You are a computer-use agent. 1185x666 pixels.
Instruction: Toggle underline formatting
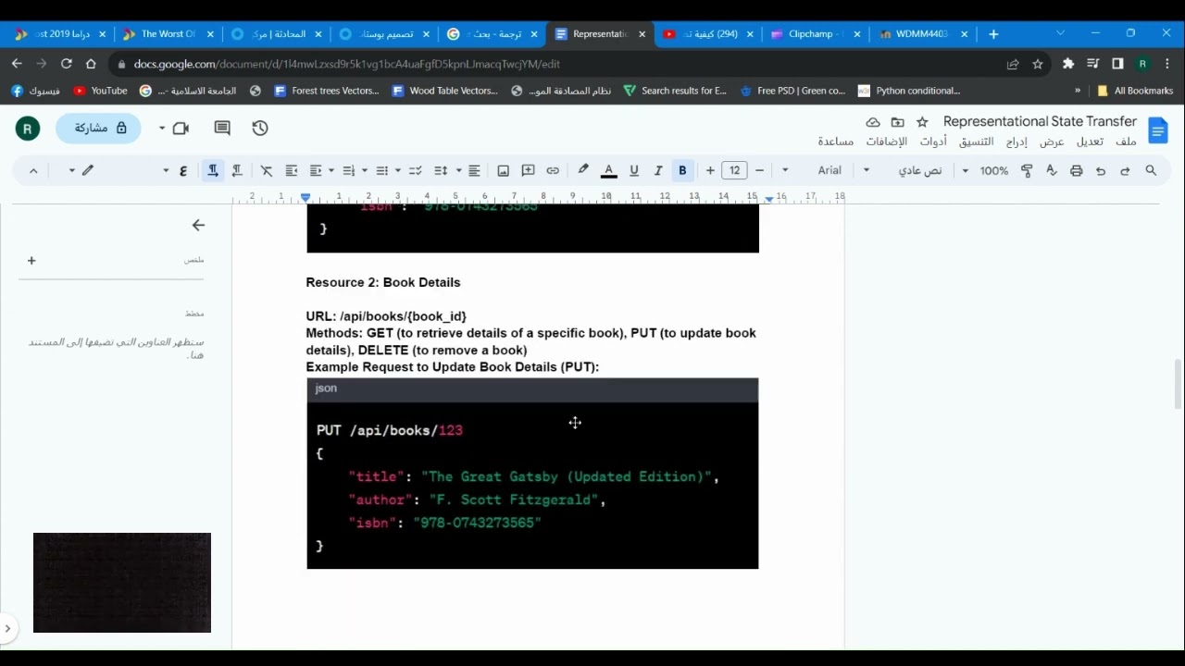coord(634,170)
